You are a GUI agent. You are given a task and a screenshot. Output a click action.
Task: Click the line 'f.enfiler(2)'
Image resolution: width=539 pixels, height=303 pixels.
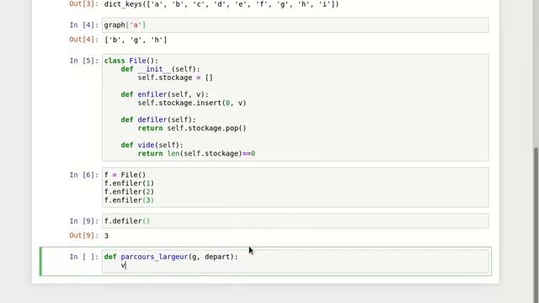(129, 192)
